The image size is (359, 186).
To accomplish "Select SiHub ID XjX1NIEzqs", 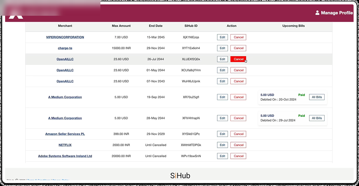I will 191,37.
